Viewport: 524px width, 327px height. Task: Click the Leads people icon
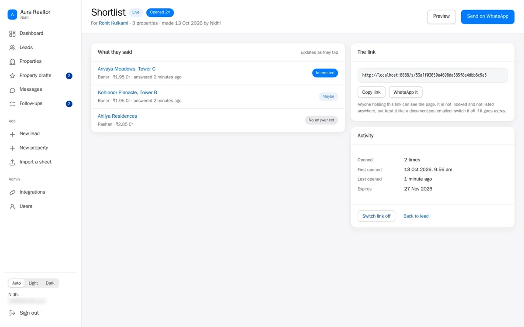(x=12, y=48)
